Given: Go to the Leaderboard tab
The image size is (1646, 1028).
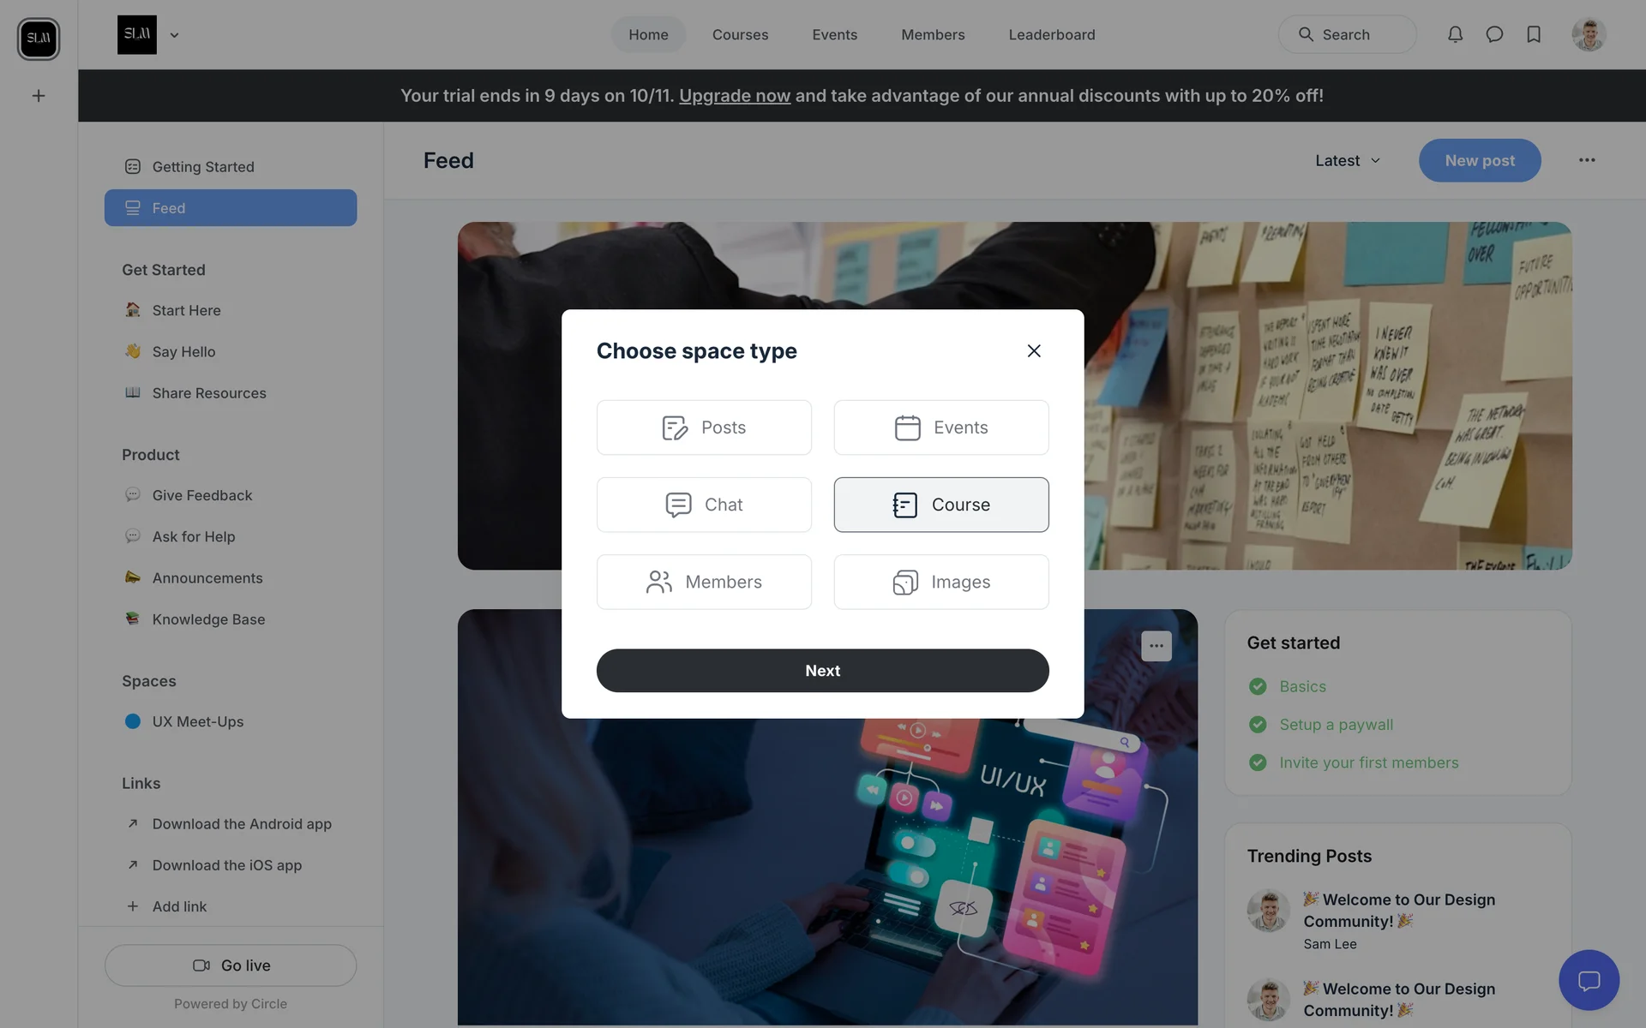Looking at the screenshot, I should coord(1052,34).
